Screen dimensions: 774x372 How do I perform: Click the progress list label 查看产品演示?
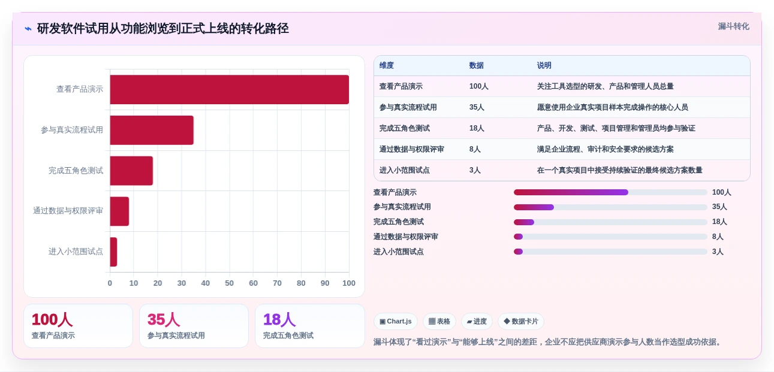click(395, 192)
